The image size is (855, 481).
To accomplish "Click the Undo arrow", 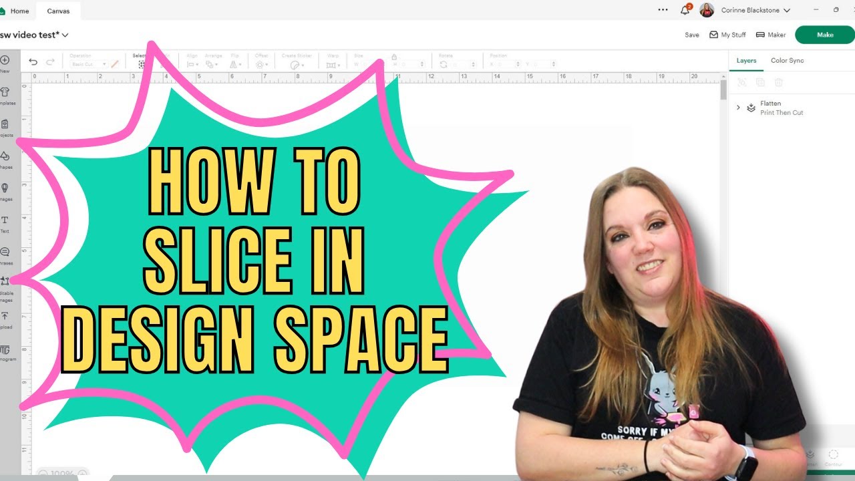I will point(33,61).
